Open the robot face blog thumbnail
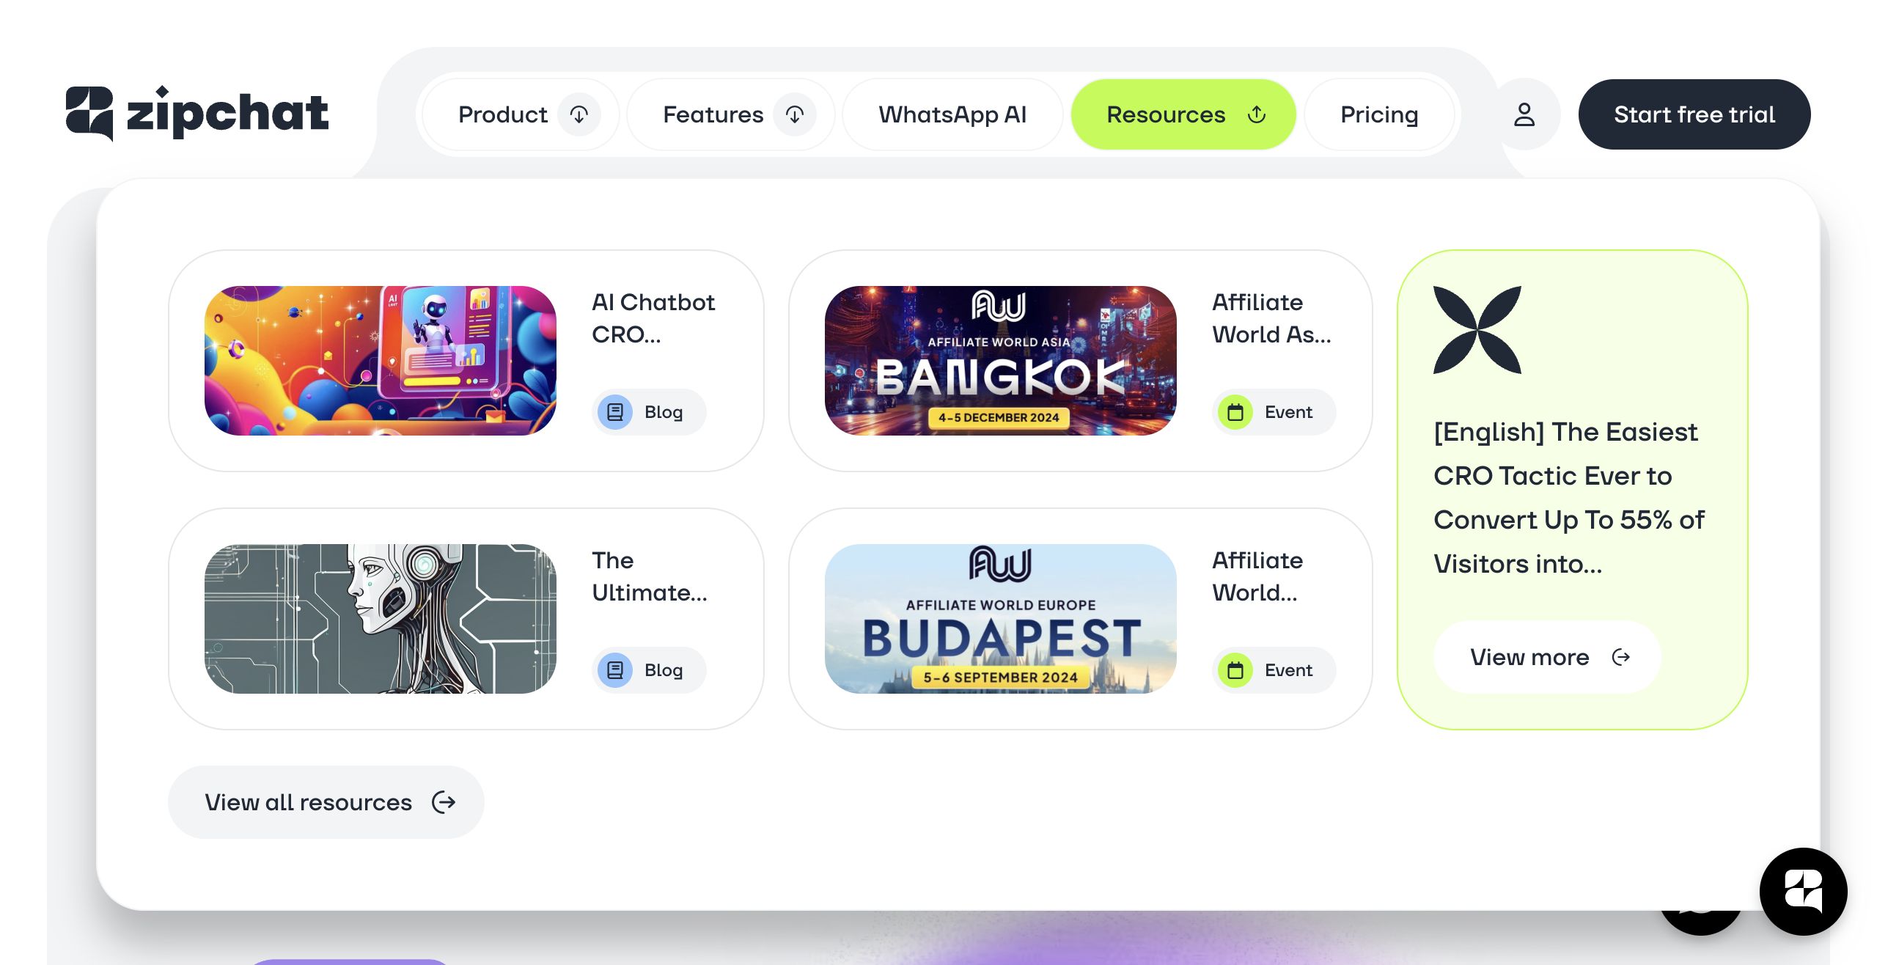The image size is (1877, 965). click(x=381, y=619)
